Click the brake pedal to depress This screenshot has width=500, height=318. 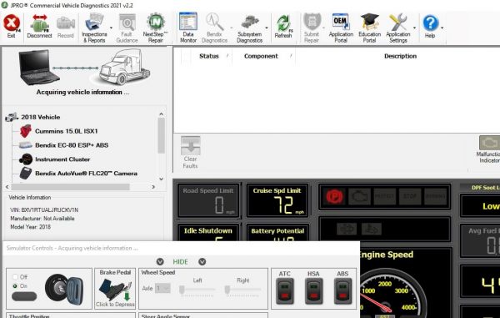(x=115, y=290)
